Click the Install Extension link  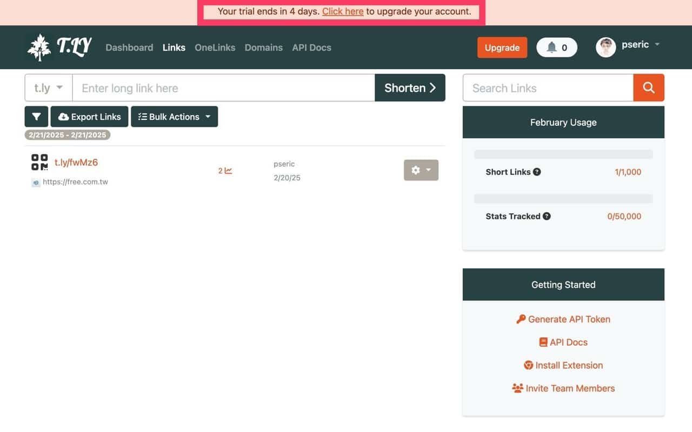click(x=563, y=366)
